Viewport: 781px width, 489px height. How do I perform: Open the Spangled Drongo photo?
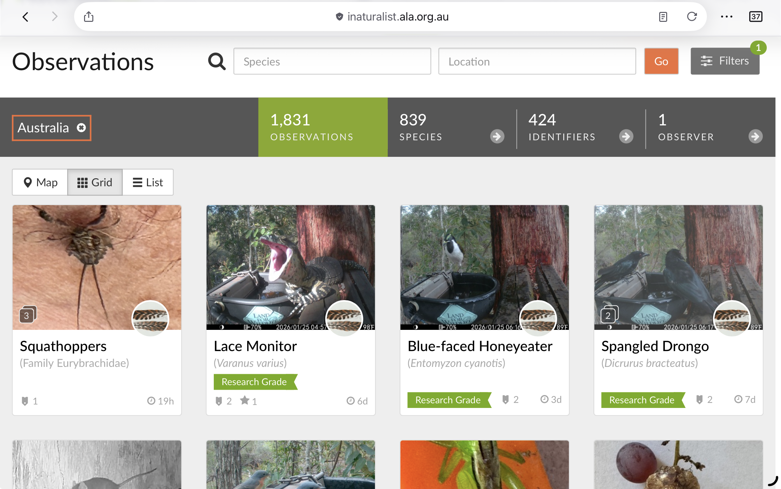coord(678,267)
